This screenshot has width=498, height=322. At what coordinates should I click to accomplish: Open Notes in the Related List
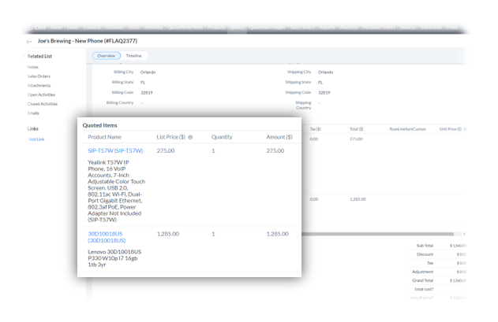(x=33, y=67)
